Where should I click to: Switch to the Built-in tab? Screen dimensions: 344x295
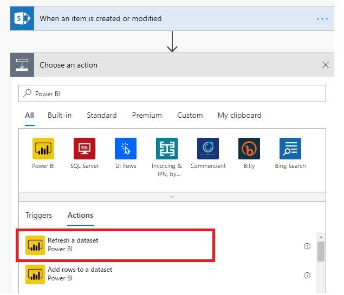click(60, 115)
